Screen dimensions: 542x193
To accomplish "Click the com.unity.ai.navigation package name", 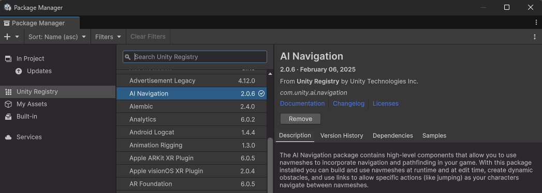I will (314, 92).
